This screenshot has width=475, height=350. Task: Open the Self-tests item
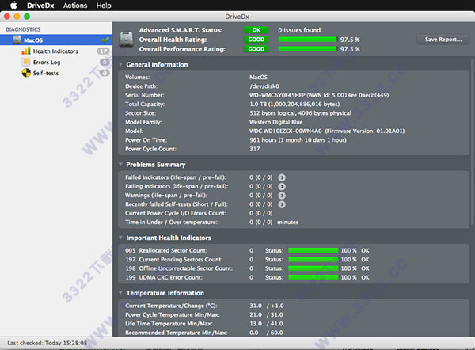click(x=46, y=73)
